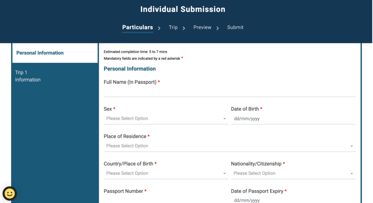Click the Date of Passport Expiry field

point(293,200)
